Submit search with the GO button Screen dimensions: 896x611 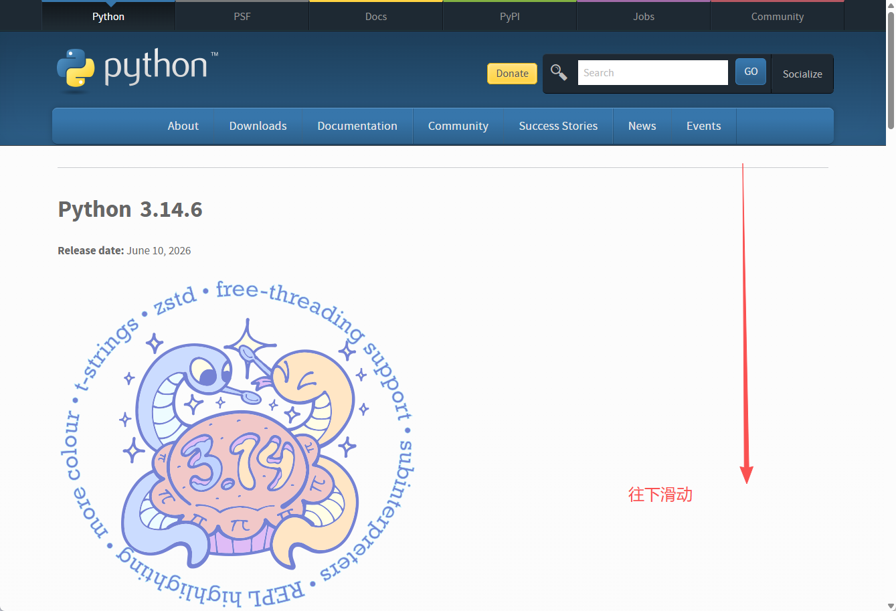751,72
